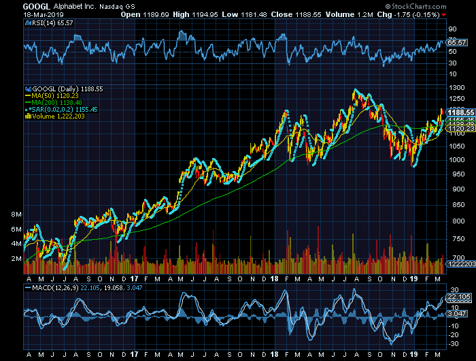Click the MA(200) green line legend marker

click(x=27, y=103)
